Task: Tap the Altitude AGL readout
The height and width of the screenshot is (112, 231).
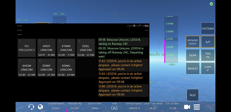Action: pyautogui.click(x=75, y=106)
